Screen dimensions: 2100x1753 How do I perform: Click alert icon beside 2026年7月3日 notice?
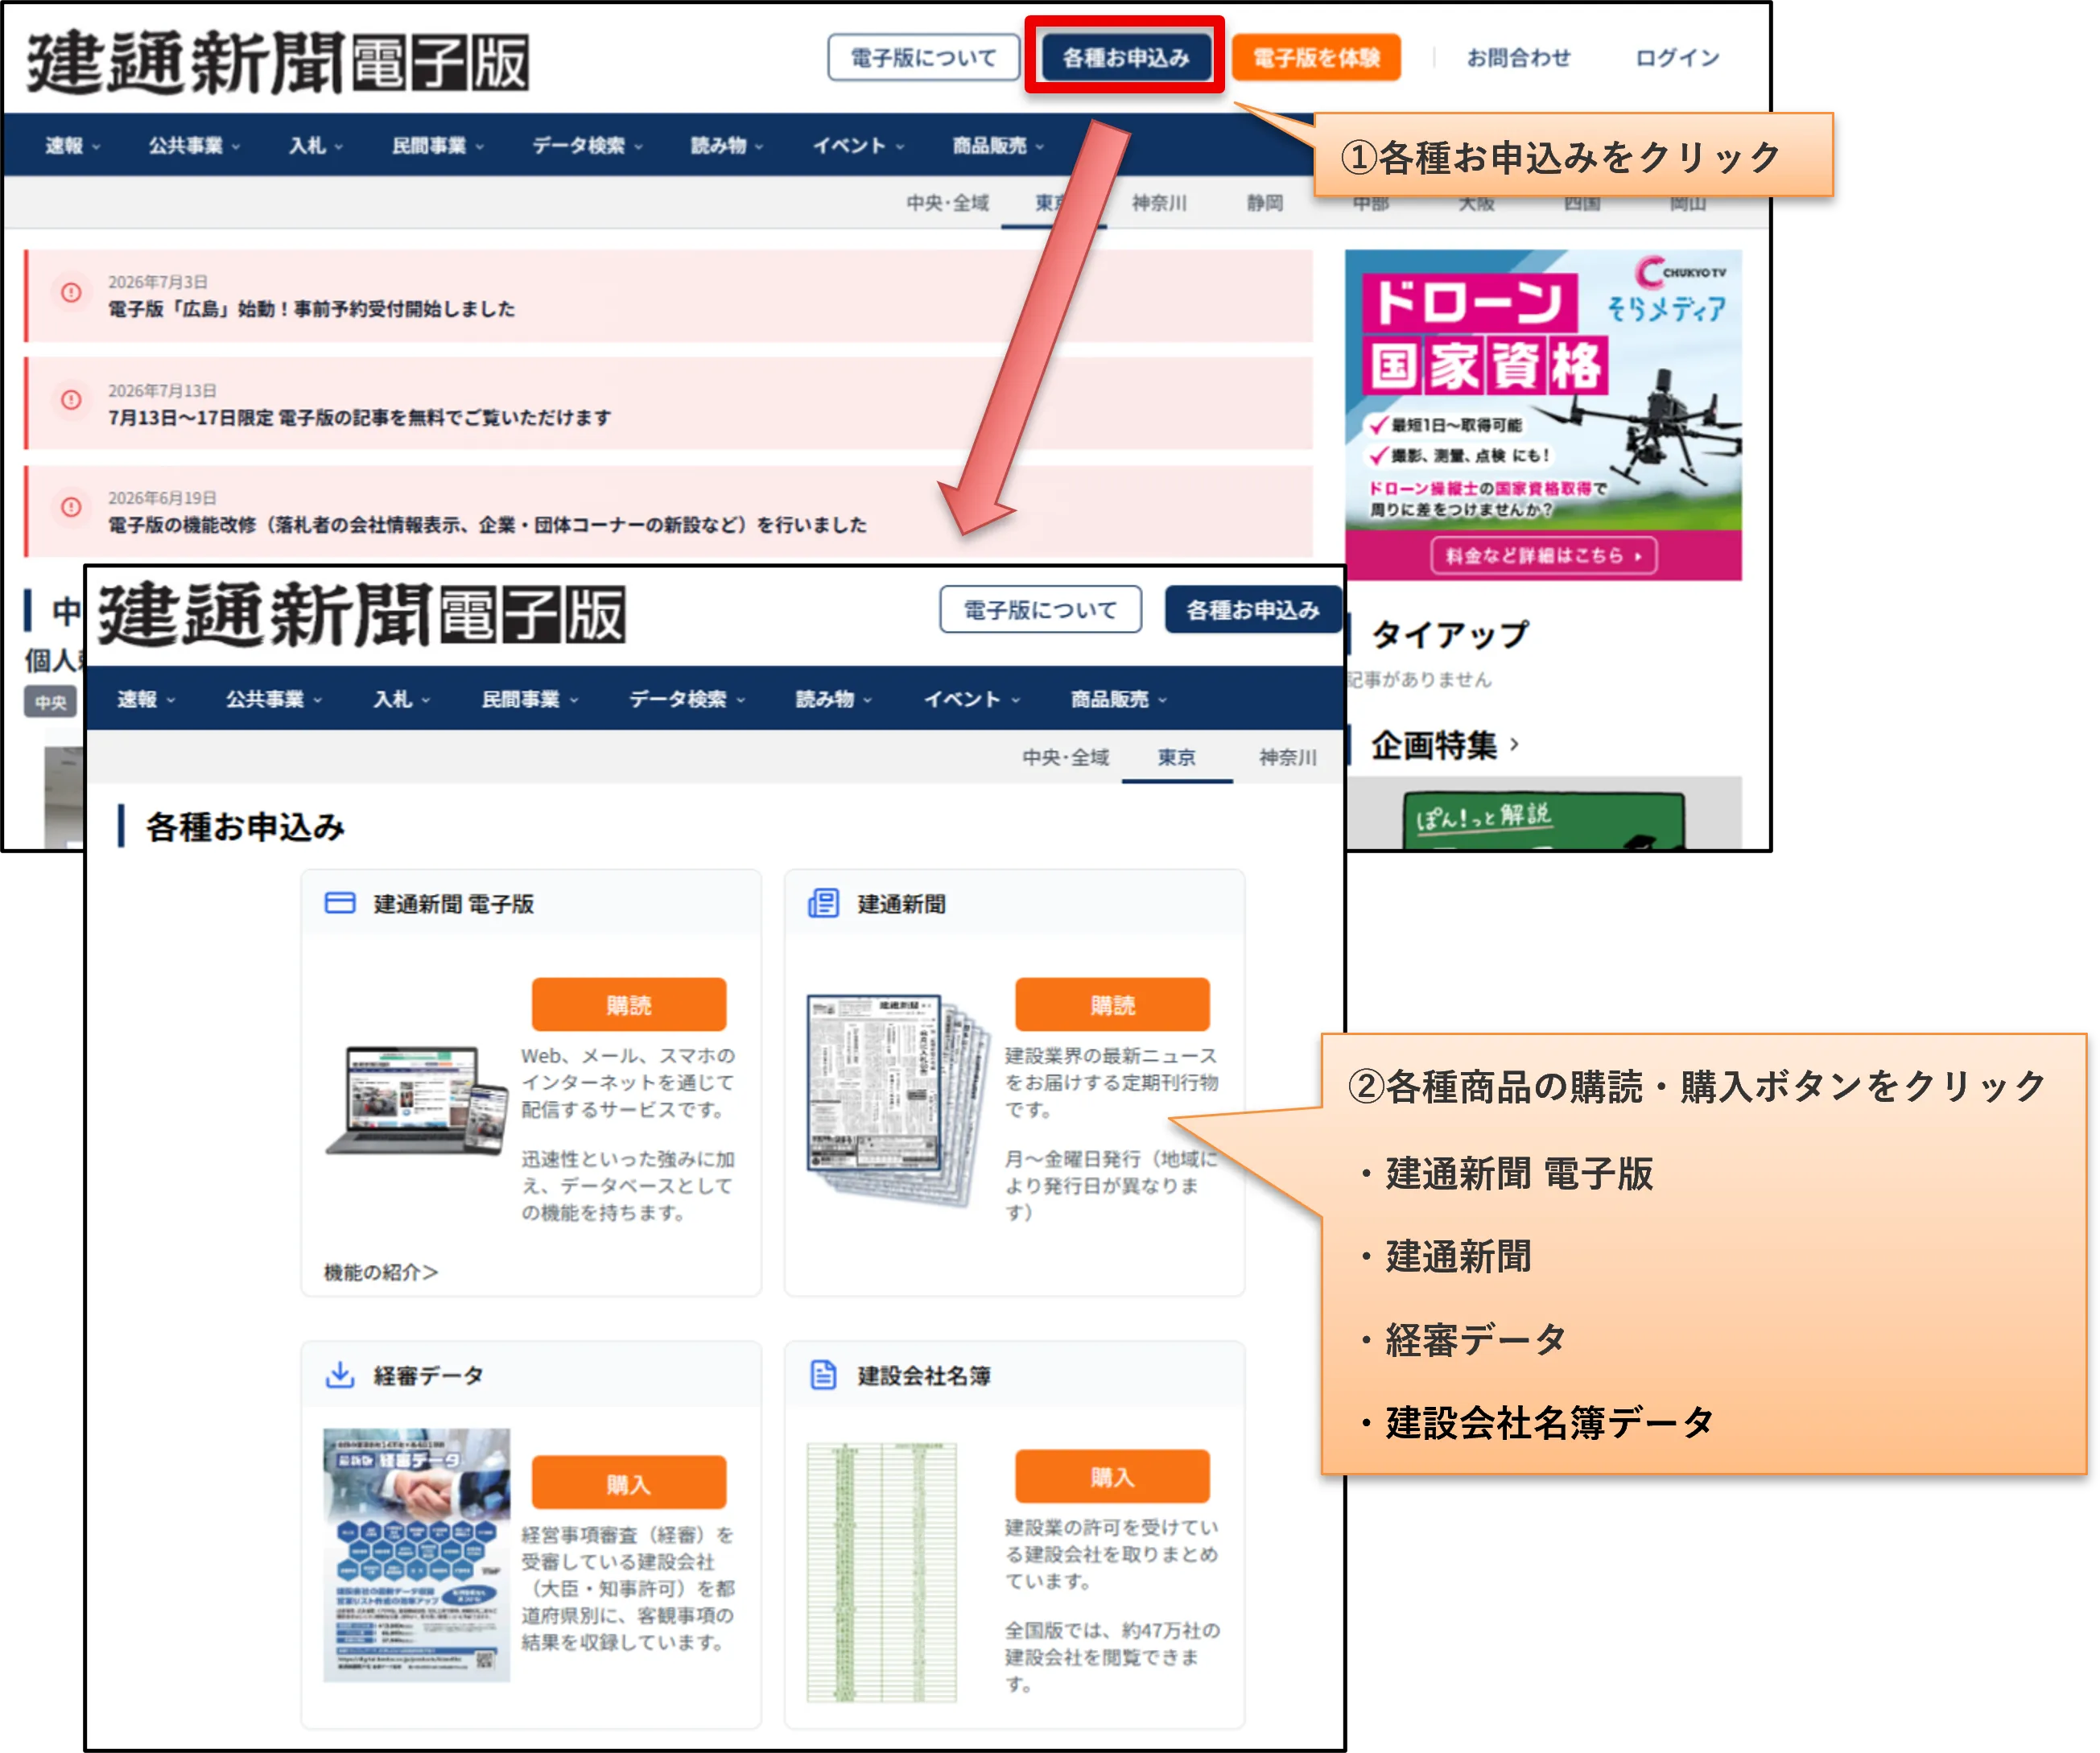point(71,293)
